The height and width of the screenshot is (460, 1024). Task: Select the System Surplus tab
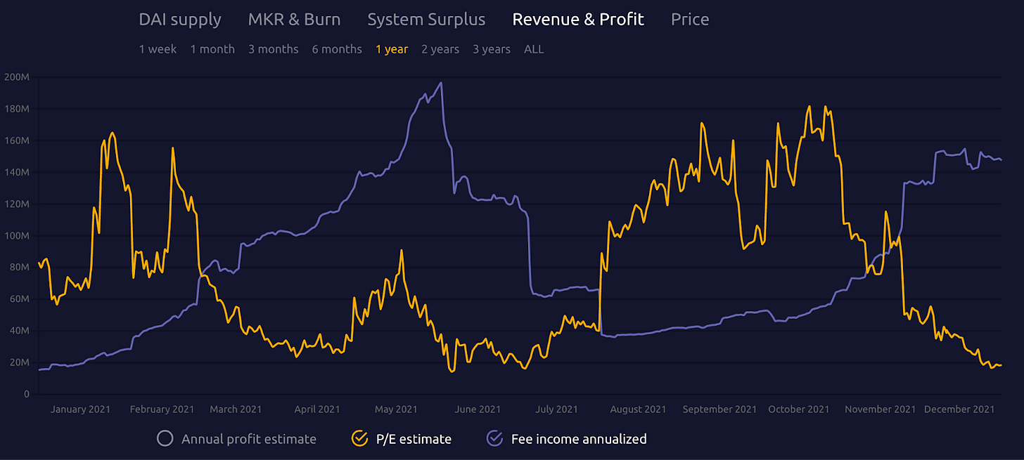click(426, 20)
